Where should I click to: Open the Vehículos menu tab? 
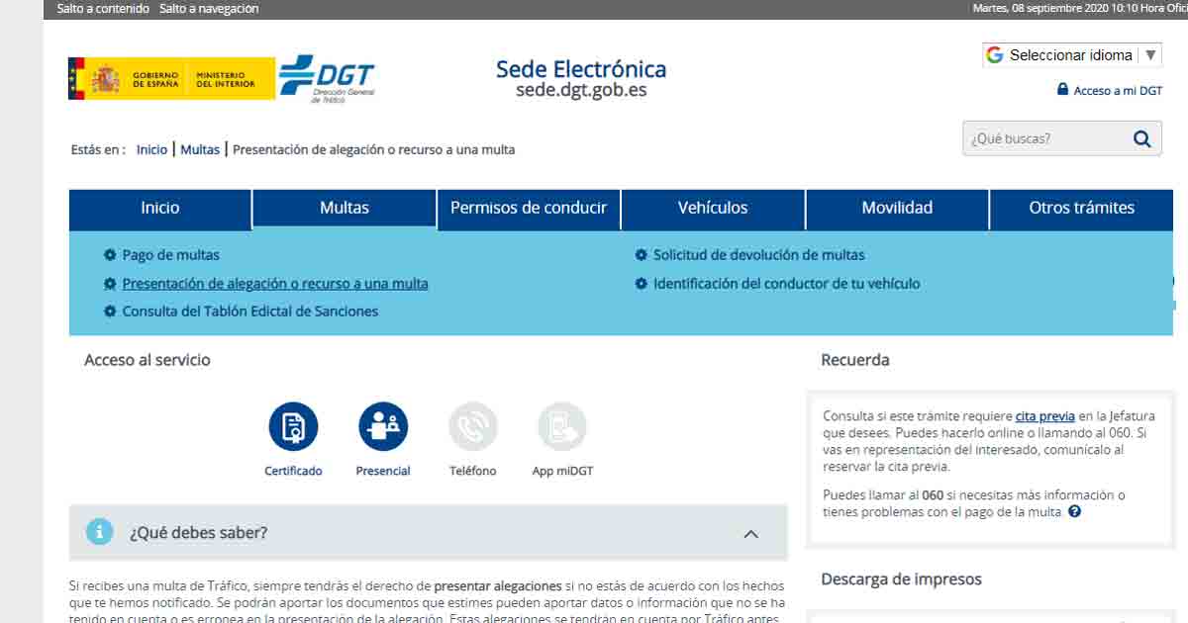pyautogui.click(x=712, y=208)
